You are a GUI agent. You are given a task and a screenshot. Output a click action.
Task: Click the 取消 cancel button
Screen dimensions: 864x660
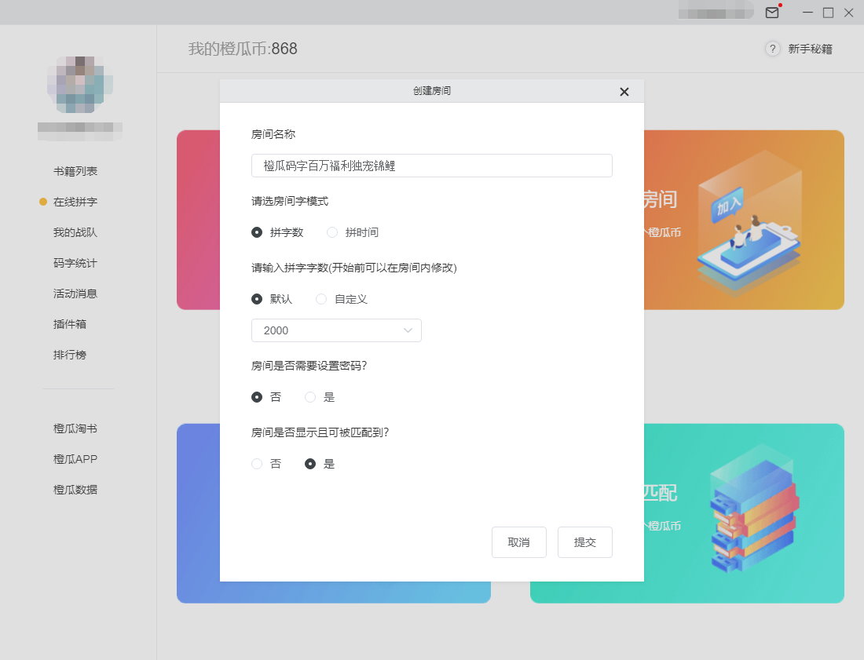[518, 541]
